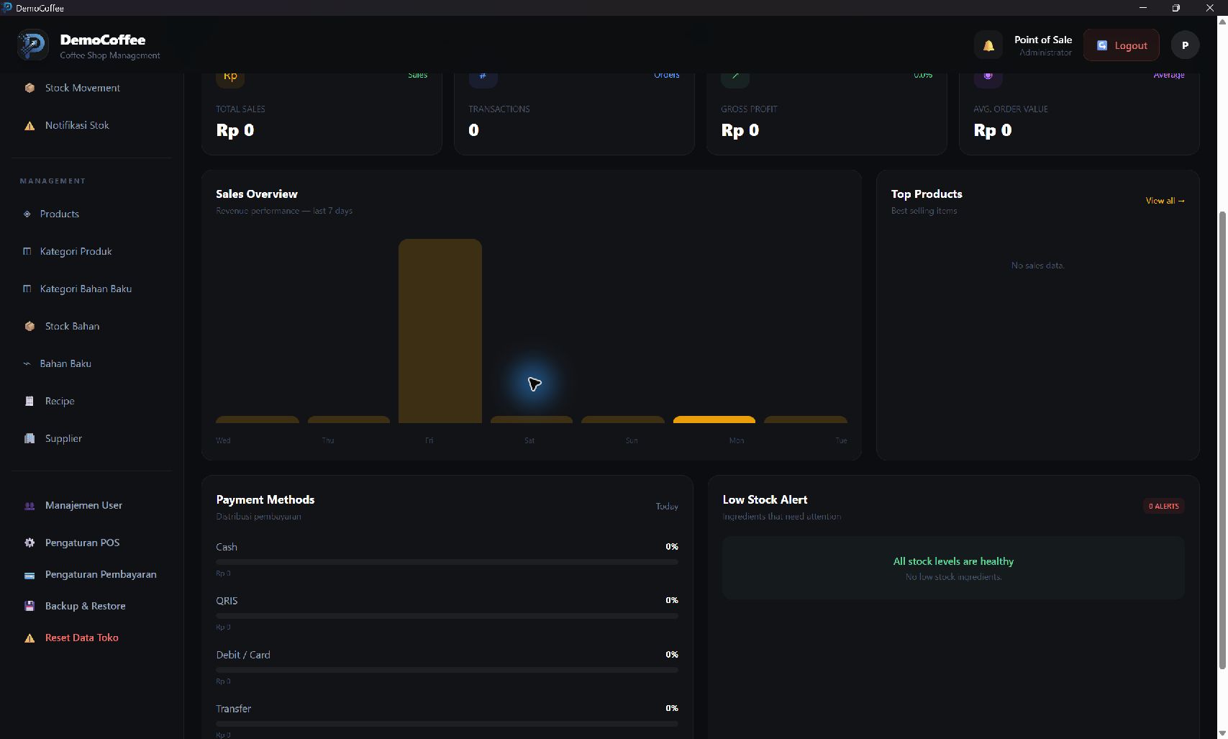
Task: Select the Kategori Produk label
Action: pyautogui.click(x=76, y=251)
